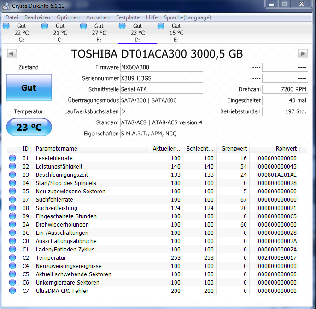Click status orb of Ausschaltungsabbrüche row
The image size is (316, 309).
coord(12,241)
